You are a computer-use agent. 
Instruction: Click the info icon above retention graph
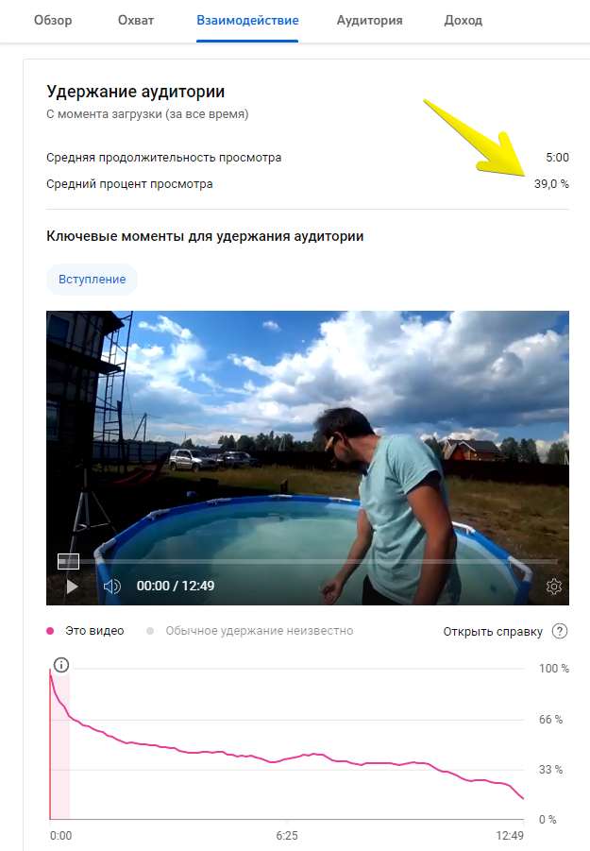coord(61,665)
